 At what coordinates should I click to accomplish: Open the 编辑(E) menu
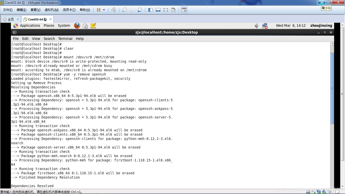tap(21, 10)
